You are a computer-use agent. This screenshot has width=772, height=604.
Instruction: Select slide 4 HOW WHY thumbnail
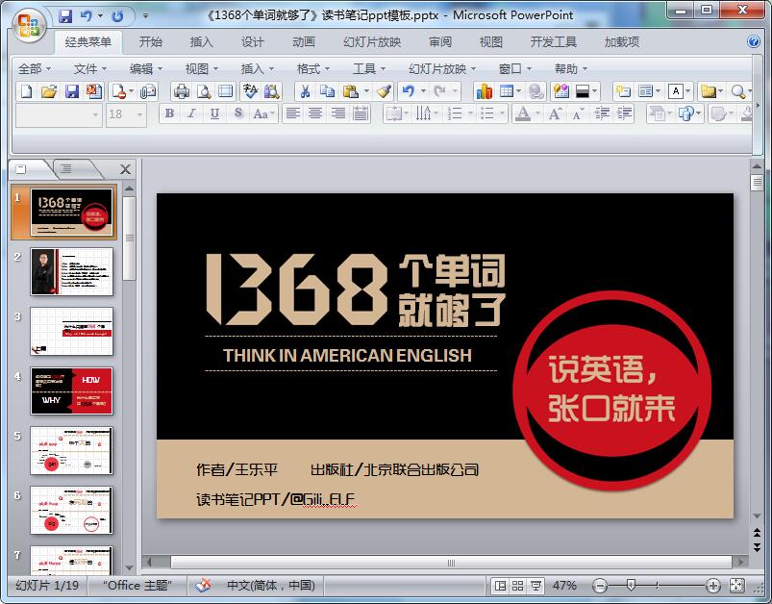pyautogui.click(x=71, y=390)
